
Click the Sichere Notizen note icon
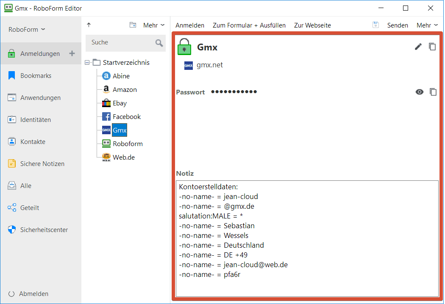[11, 163]
